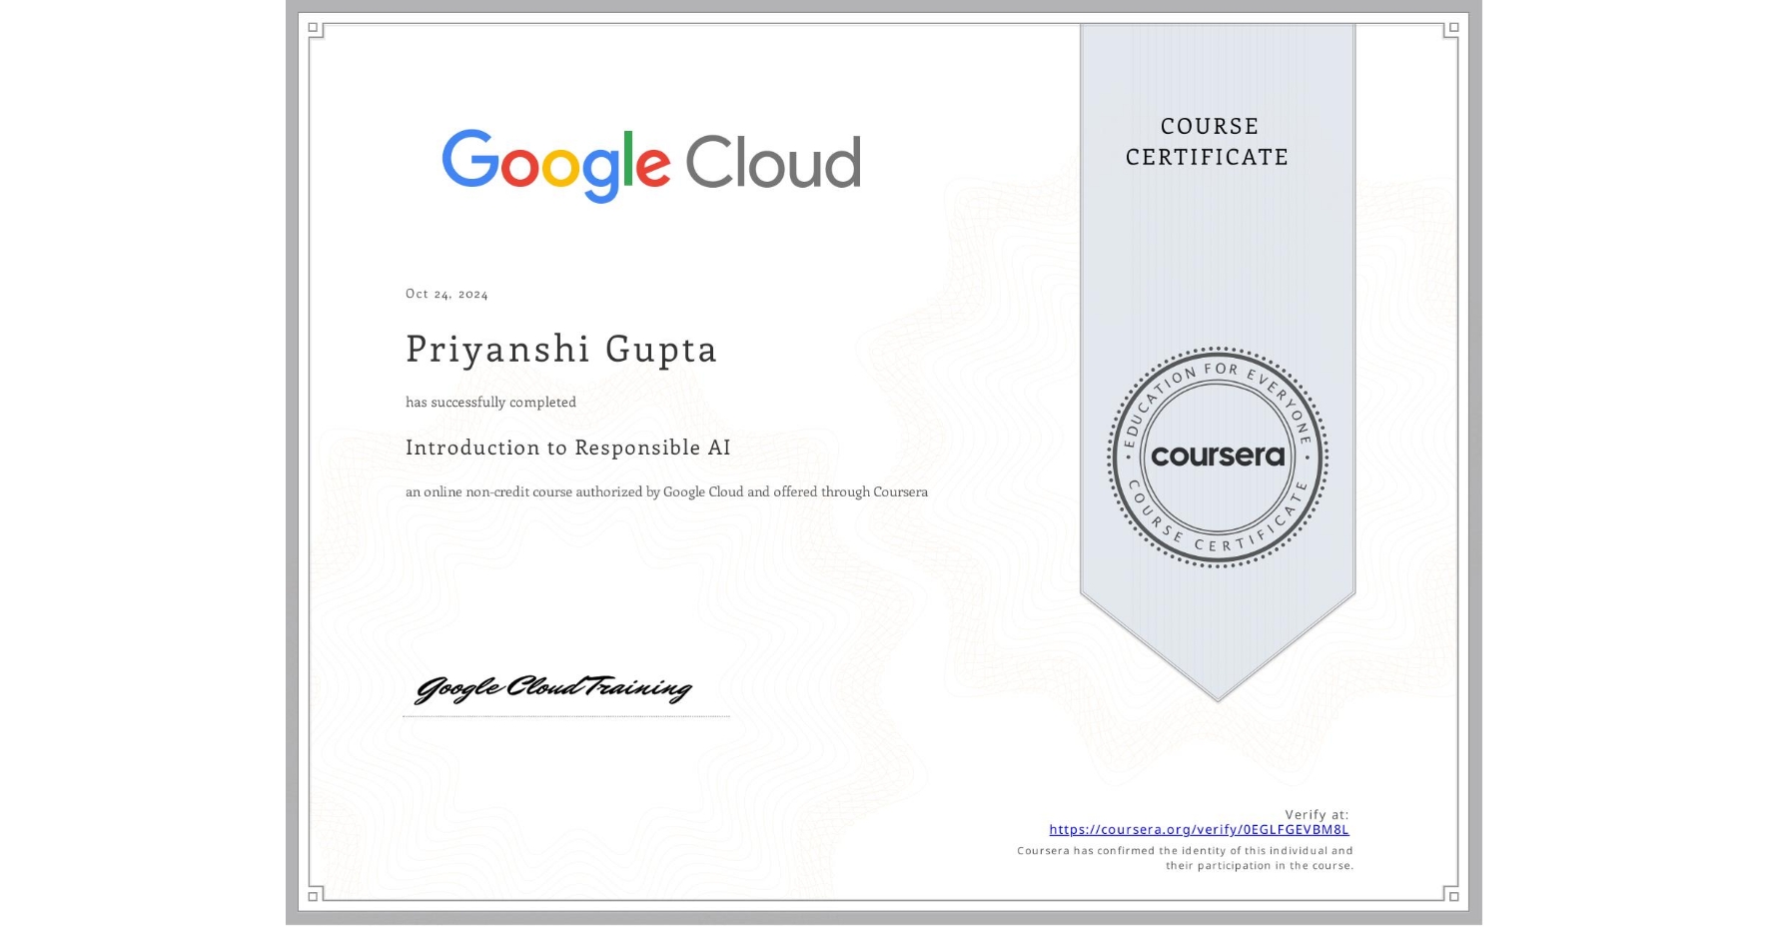1770x927 pixels.
Task: Select the bottom-left corner ornament square
Action: (315, 897)
